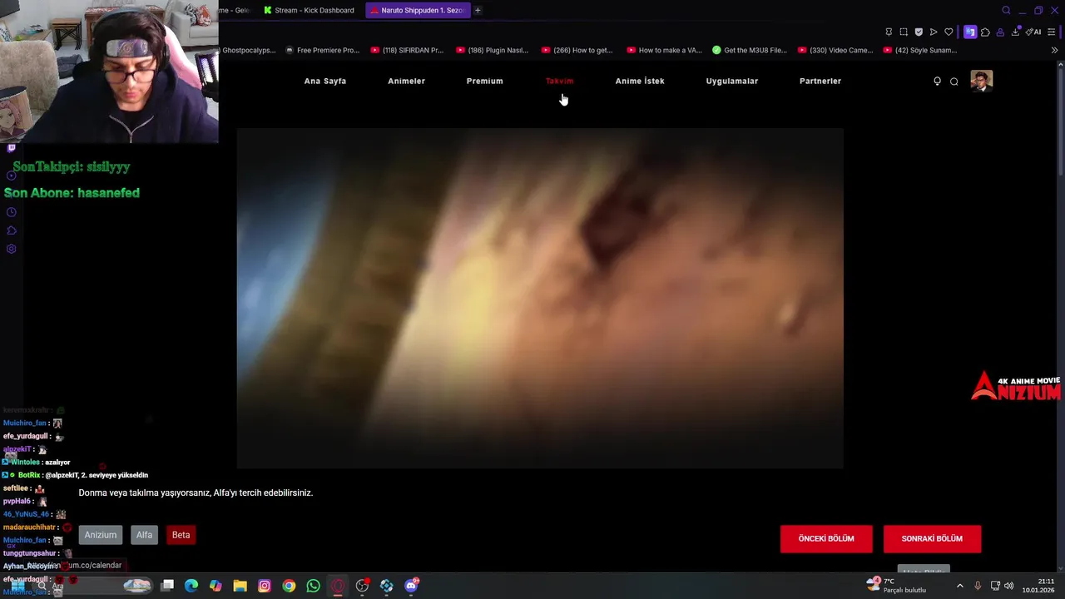Open the Extensions cube icon in the sidebar
1065x599 pixels.
(x=11, y=230)
